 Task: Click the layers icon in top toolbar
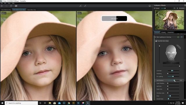150,6
